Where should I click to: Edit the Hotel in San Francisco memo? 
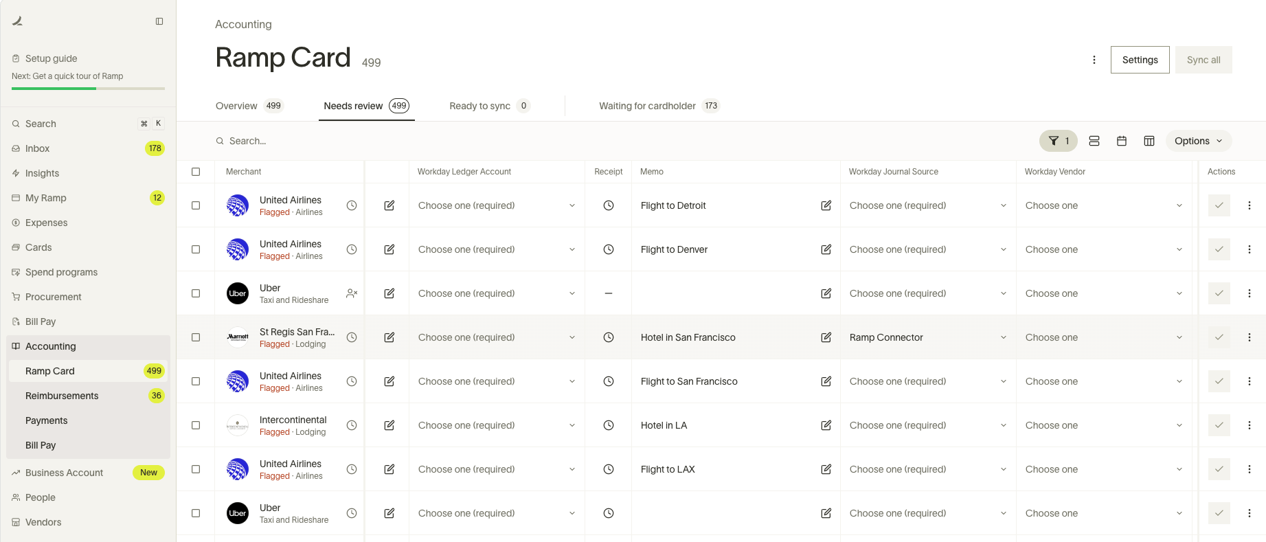point(826,337)
